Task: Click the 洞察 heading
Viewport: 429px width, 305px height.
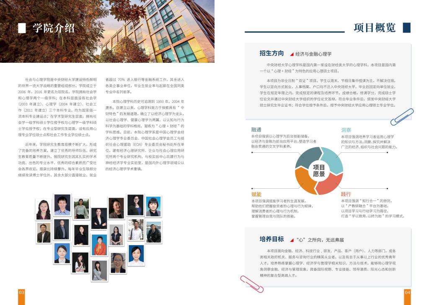Action: [346, 130]
